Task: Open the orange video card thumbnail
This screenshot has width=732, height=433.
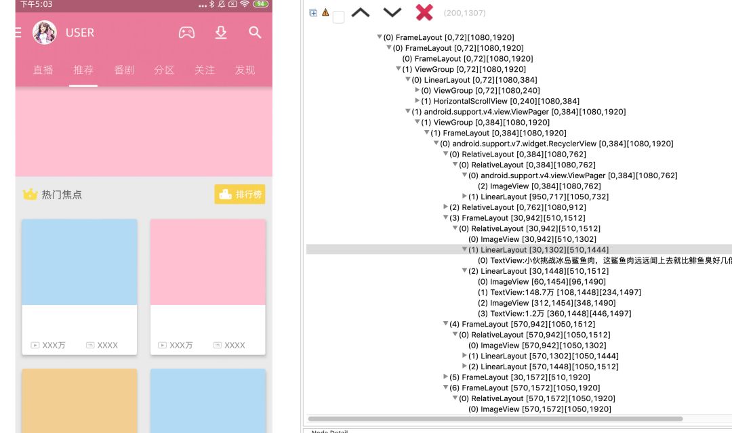Action: [x=79, y=400]
